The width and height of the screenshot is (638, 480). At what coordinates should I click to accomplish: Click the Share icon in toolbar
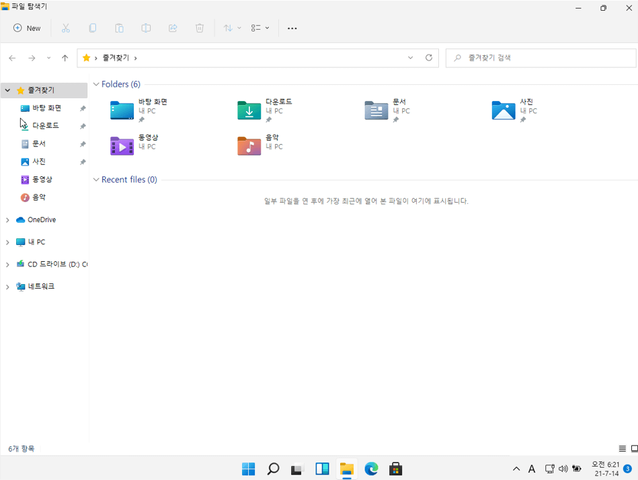[173, 28]
